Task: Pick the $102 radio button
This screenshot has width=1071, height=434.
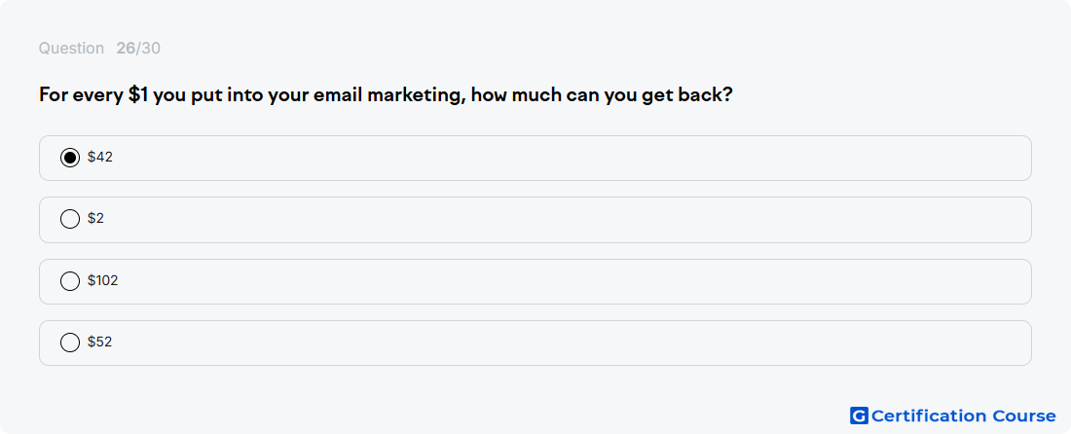Action: coord(70,280)
